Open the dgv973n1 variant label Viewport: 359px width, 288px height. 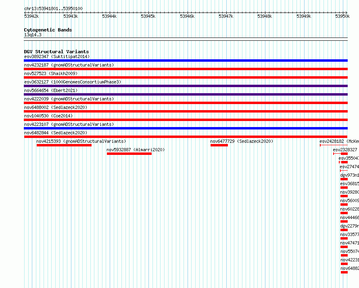point(349,175)
